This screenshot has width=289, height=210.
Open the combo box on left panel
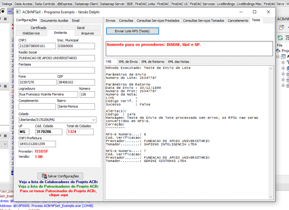coord(5,144)
